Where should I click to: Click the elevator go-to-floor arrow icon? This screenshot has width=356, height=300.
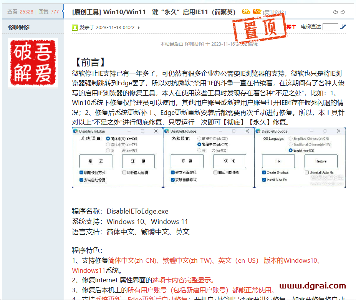coord(343,27)
